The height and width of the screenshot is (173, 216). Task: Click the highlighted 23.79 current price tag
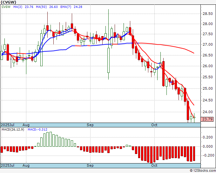(x=207, y=119)
